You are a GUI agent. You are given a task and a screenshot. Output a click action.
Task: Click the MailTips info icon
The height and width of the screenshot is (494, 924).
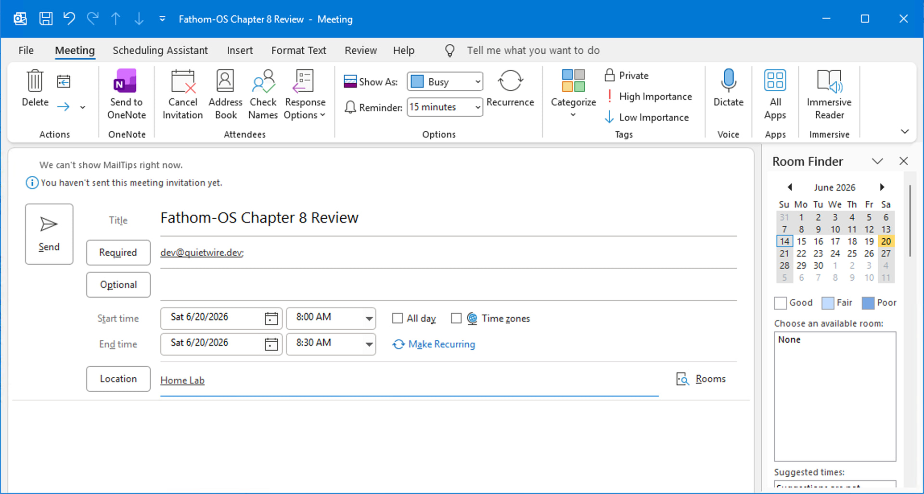point(32,183)
